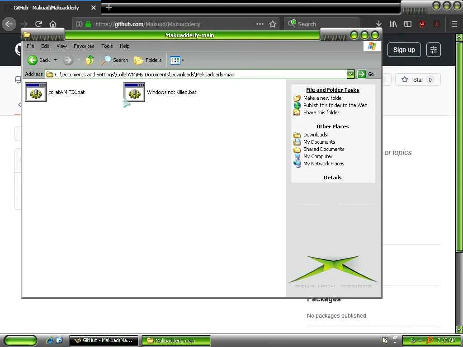Open Explorer Back history dropdown arrow
Viewport: 463px width, 347px height.
click(55, 60)
